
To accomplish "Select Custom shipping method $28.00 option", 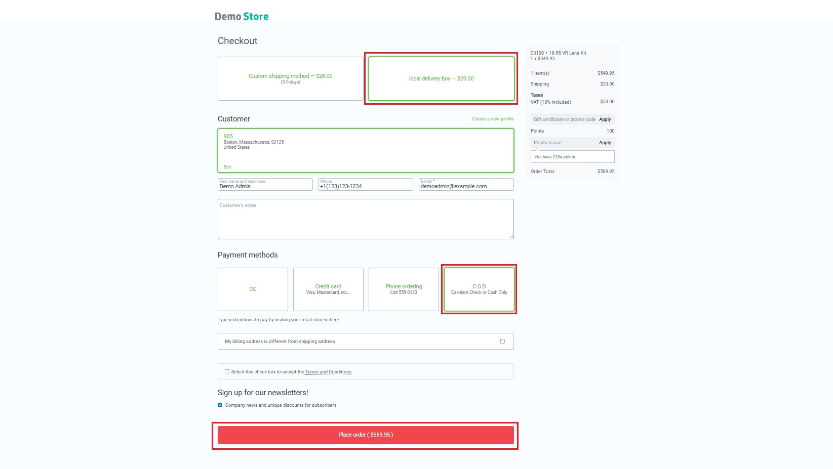I will click(x=290, y=78).
